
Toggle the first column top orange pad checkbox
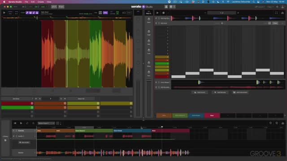coord(65,103)
